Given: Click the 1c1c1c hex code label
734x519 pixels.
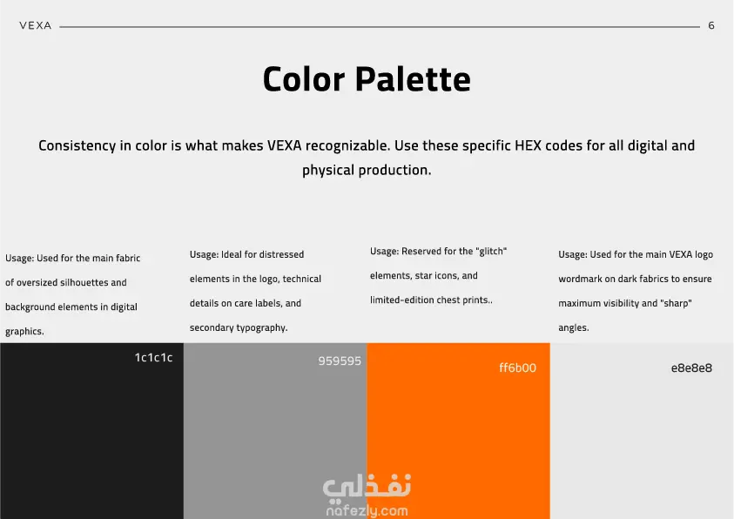Looking at the screenshot, I should point(153,358).
